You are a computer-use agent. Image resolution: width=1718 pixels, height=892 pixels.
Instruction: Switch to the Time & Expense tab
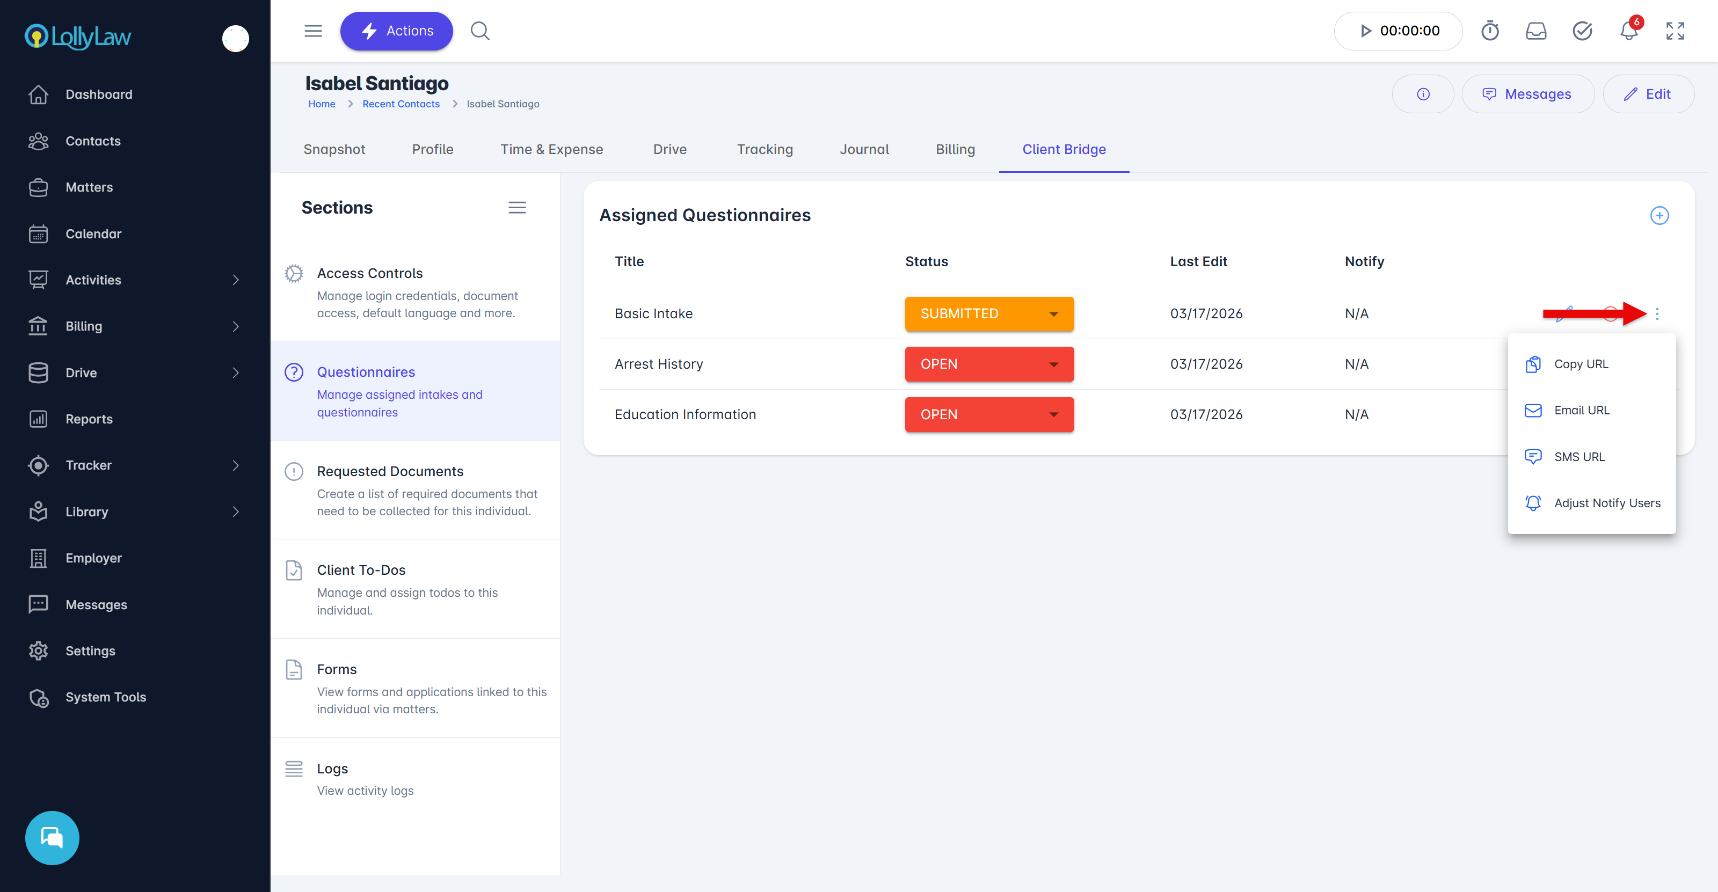pyautogui.click(x=551, y=149)
